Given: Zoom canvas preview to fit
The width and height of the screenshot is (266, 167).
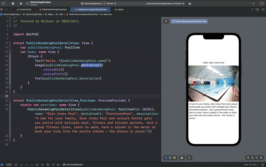Looking at the screenshot, I should click(x=257, y=158).
